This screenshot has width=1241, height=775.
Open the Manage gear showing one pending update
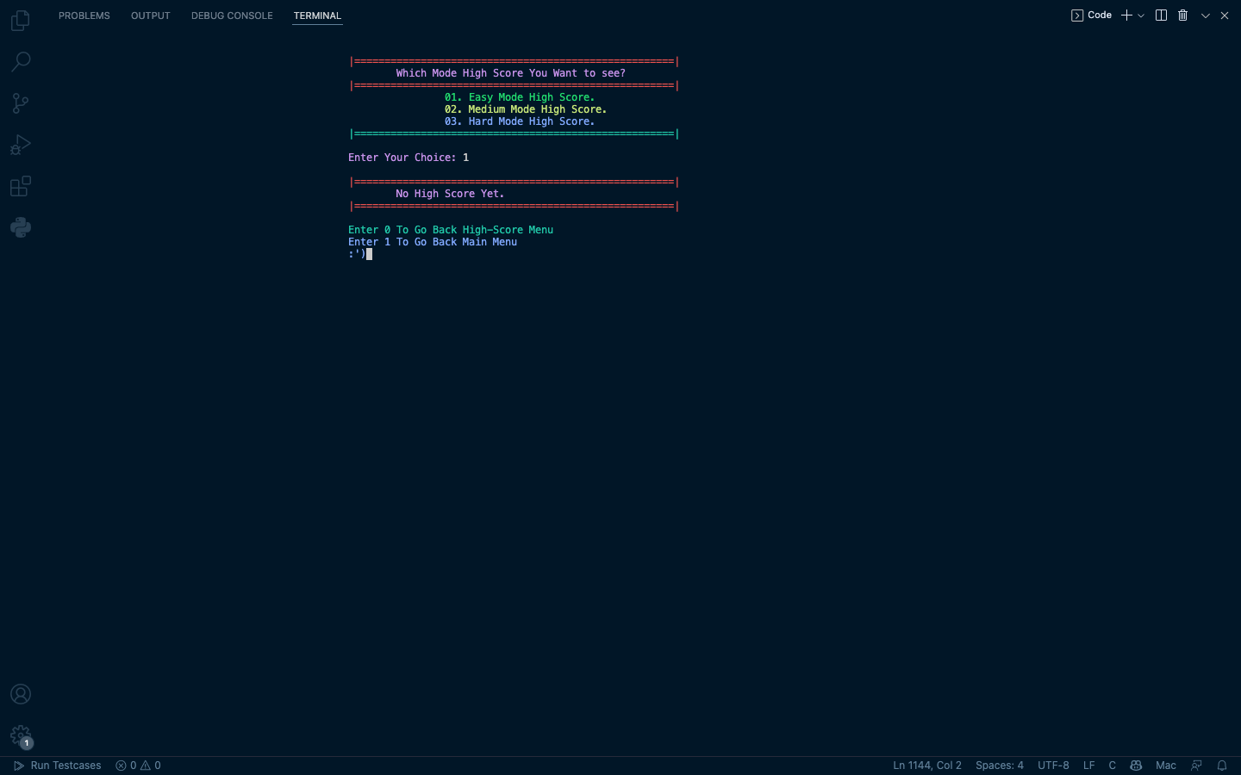pyautogui.click(x=21, y=736)
